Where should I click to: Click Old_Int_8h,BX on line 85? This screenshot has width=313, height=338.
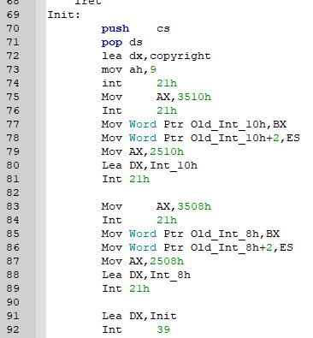(235, 234)
